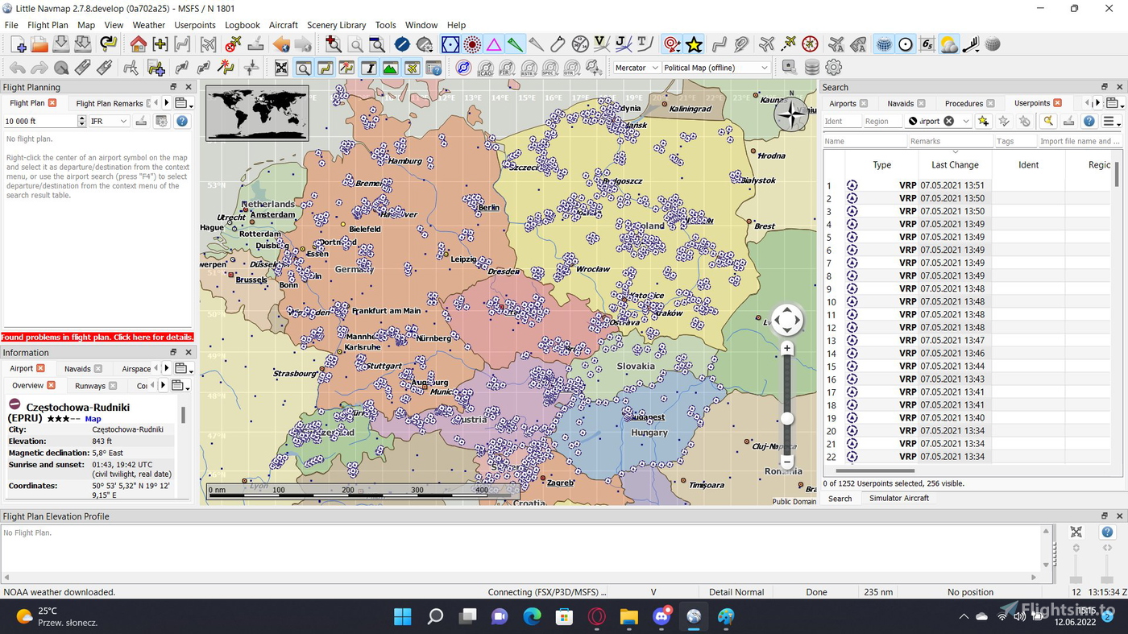The image size is (1128, 634).
Task: Open the IFR flight rules dropdown
Action: tap(108, 120)
